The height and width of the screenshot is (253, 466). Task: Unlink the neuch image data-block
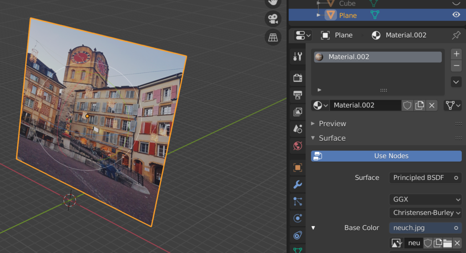457,243
